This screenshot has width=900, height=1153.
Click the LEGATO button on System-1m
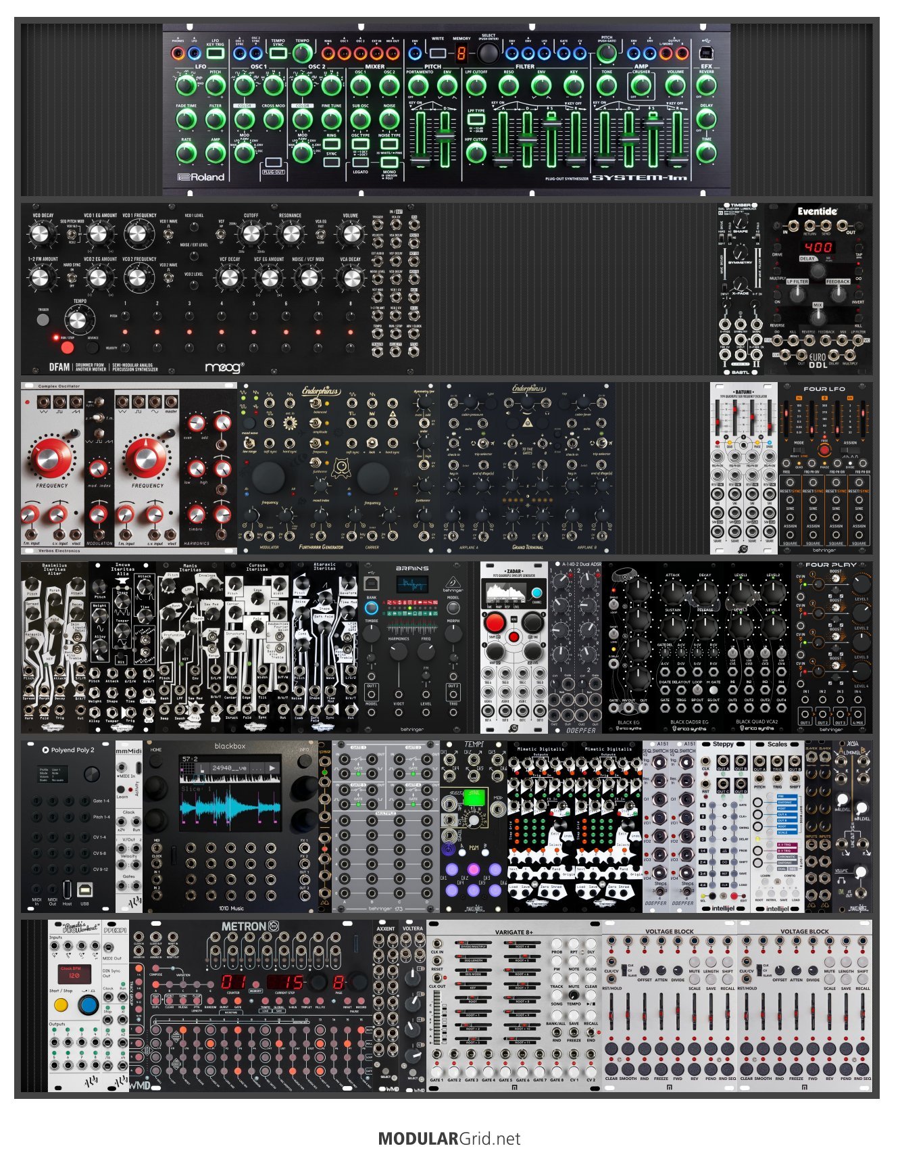360,163
